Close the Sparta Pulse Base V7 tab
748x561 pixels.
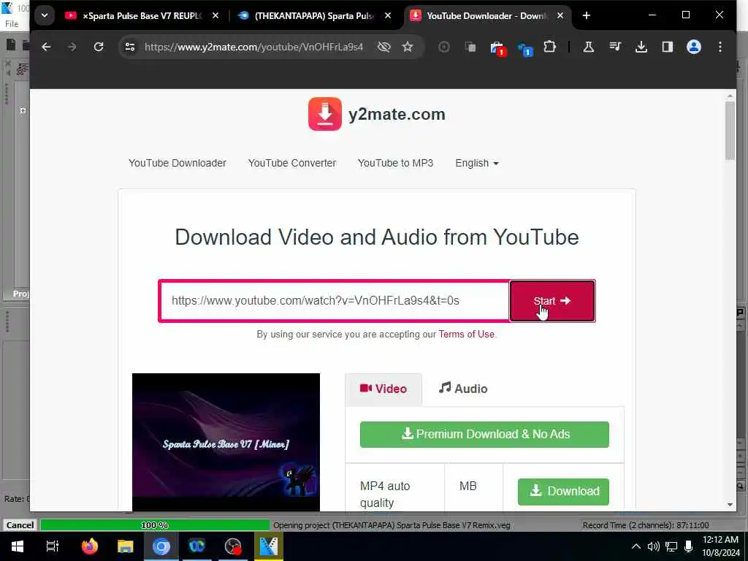point(215,16)
